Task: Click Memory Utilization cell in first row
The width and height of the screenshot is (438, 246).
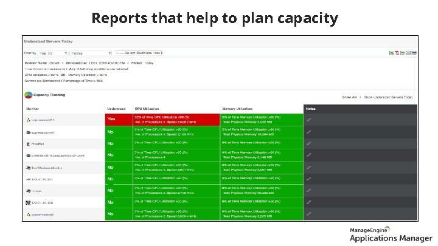Action: pyautogui.click(x=262, y=120)
